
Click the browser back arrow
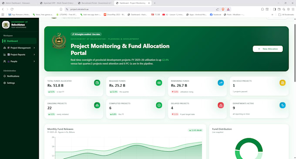[x=3, y=9]
